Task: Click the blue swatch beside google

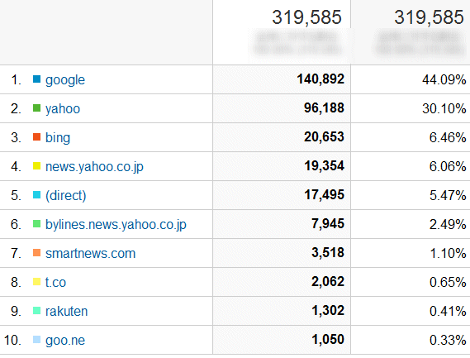Action: click(36, 79)
